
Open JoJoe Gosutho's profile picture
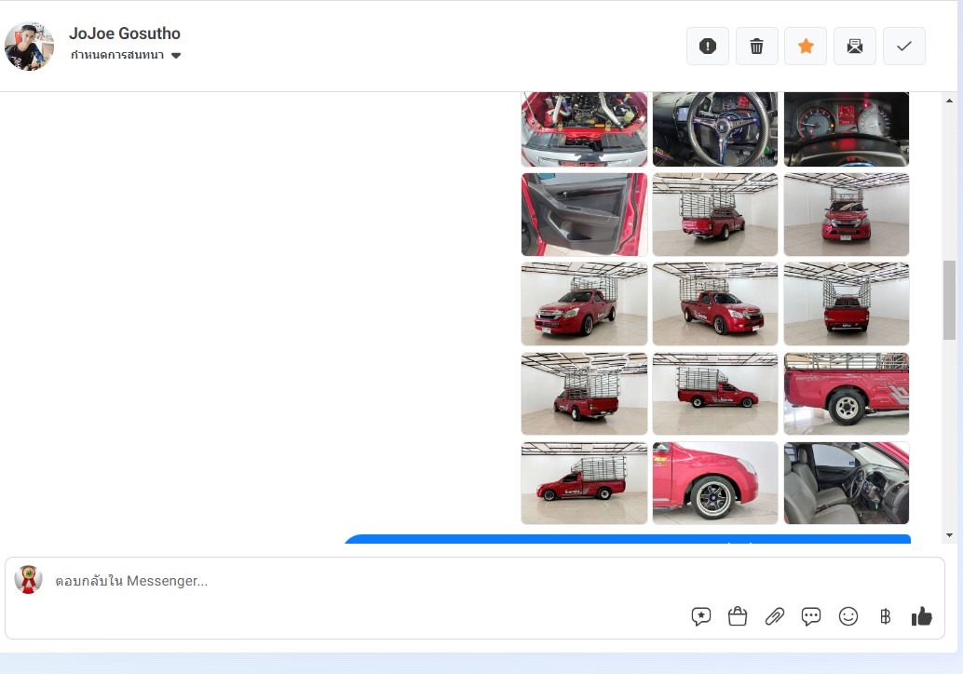pos(29,47)
